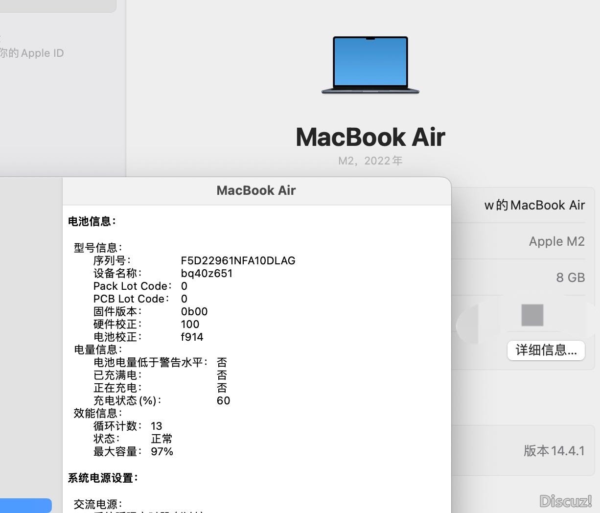
Task: Open the 详细信息... button
Action: (x=546, y=350)
